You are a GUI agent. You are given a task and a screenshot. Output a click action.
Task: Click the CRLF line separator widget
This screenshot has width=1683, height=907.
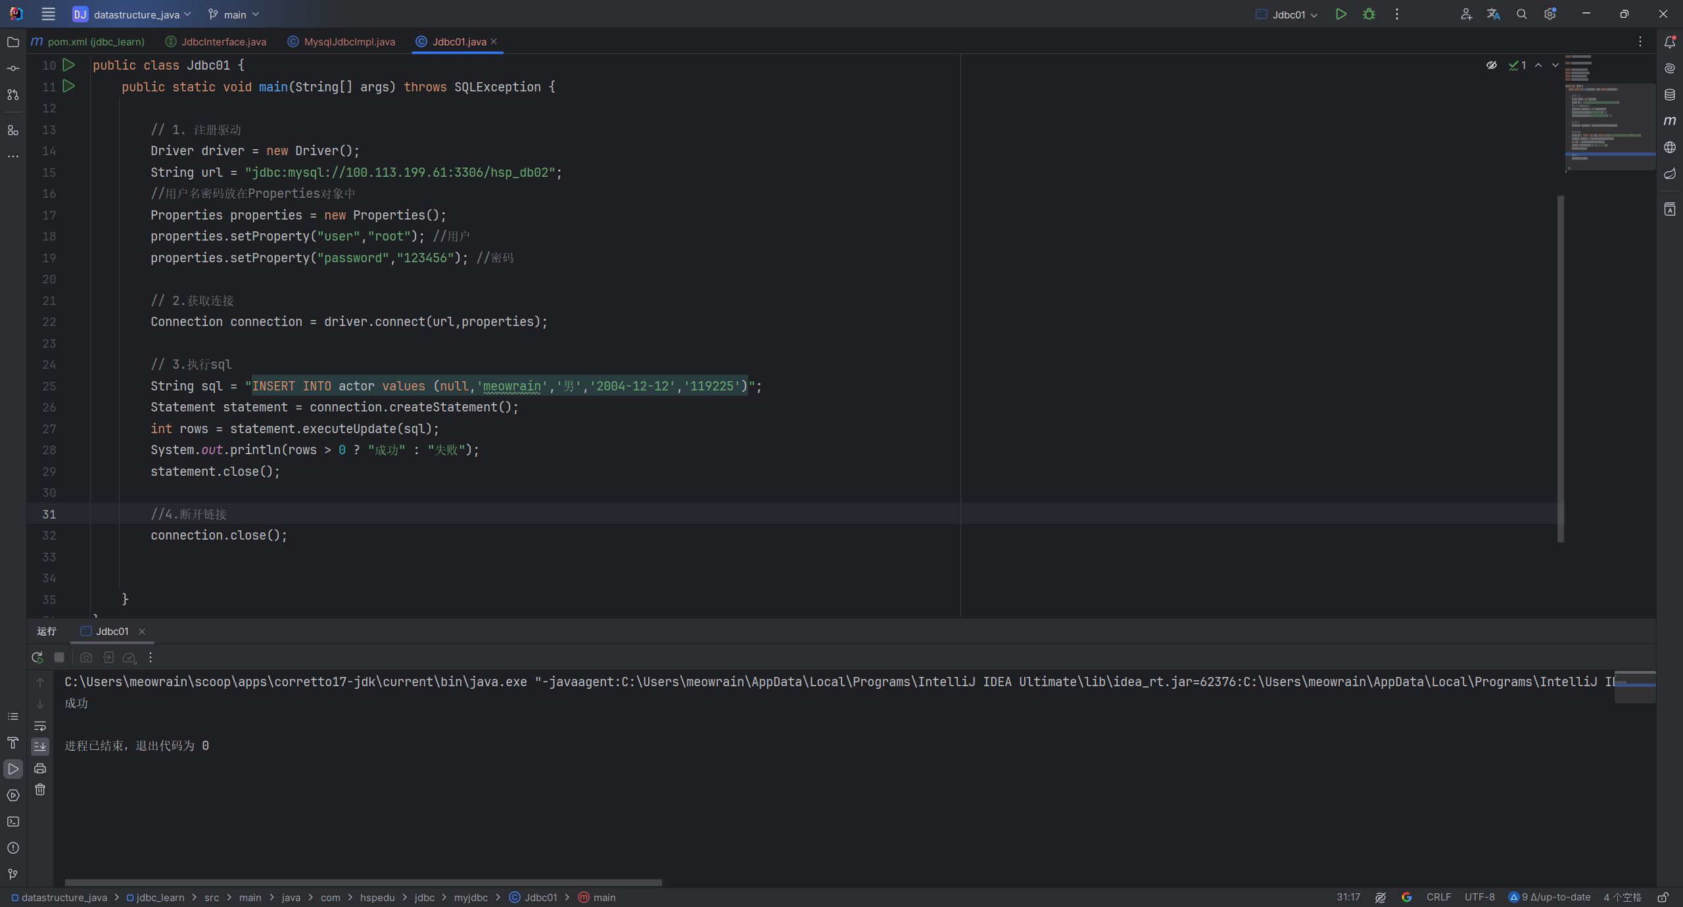[x=1438, y=897]
